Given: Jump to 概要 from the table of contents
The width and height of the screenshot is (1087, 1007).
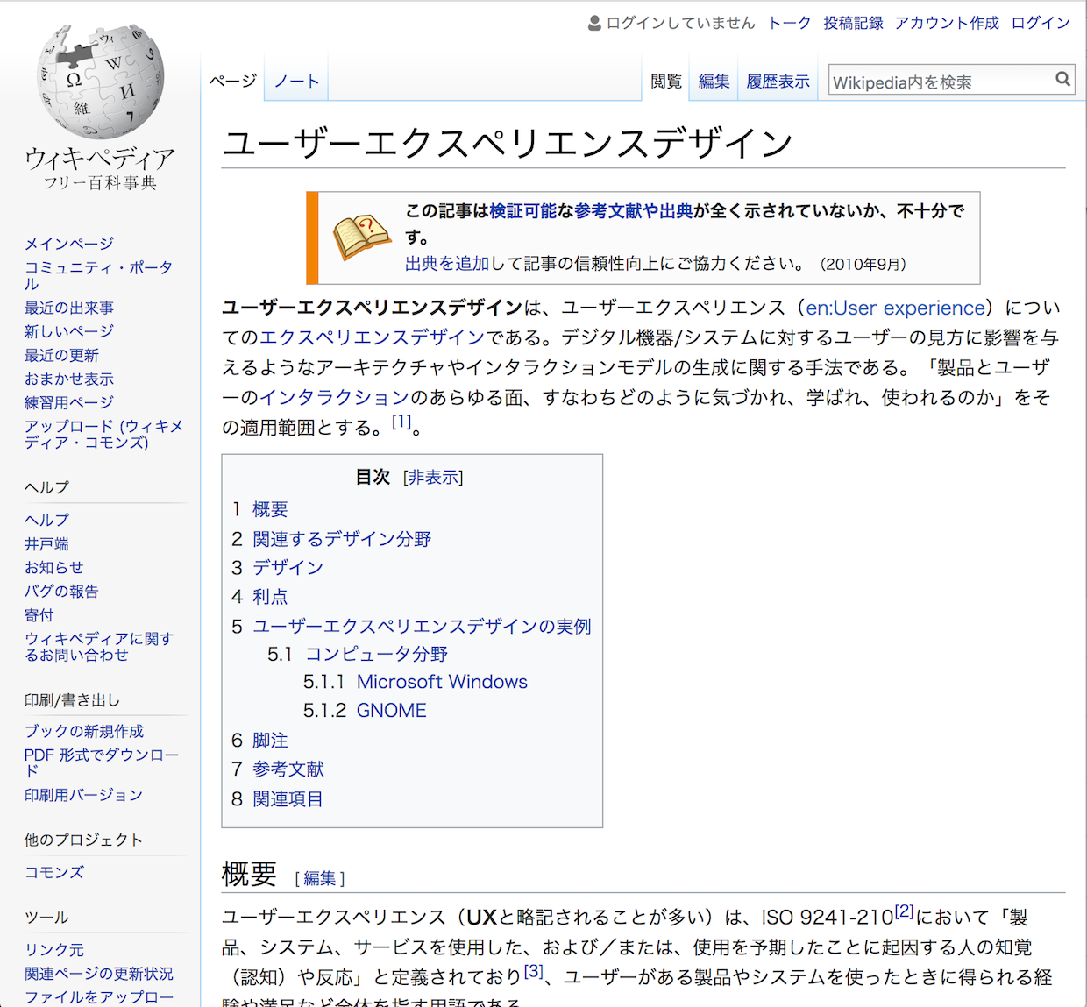Looking at the screenshot, I should tap(270, 509).
